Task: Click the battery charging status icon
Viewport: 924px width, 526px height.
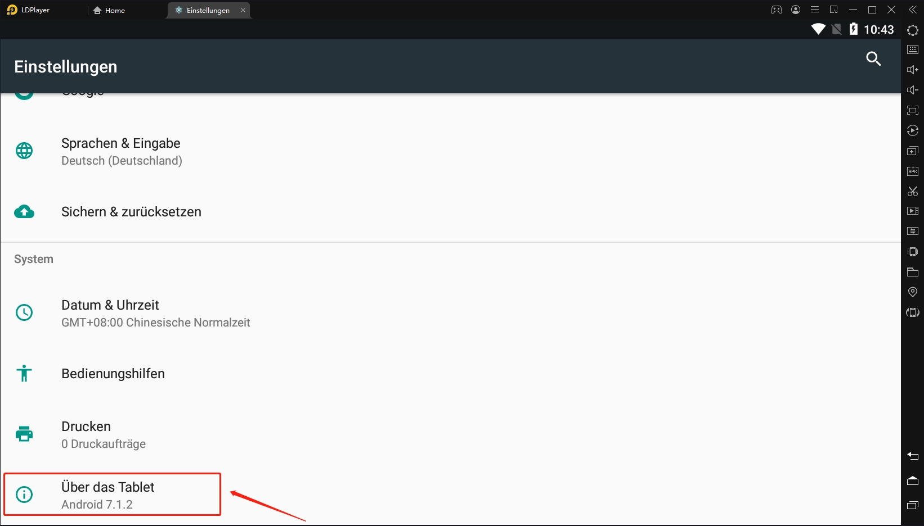Action: (x=854, y=29)
